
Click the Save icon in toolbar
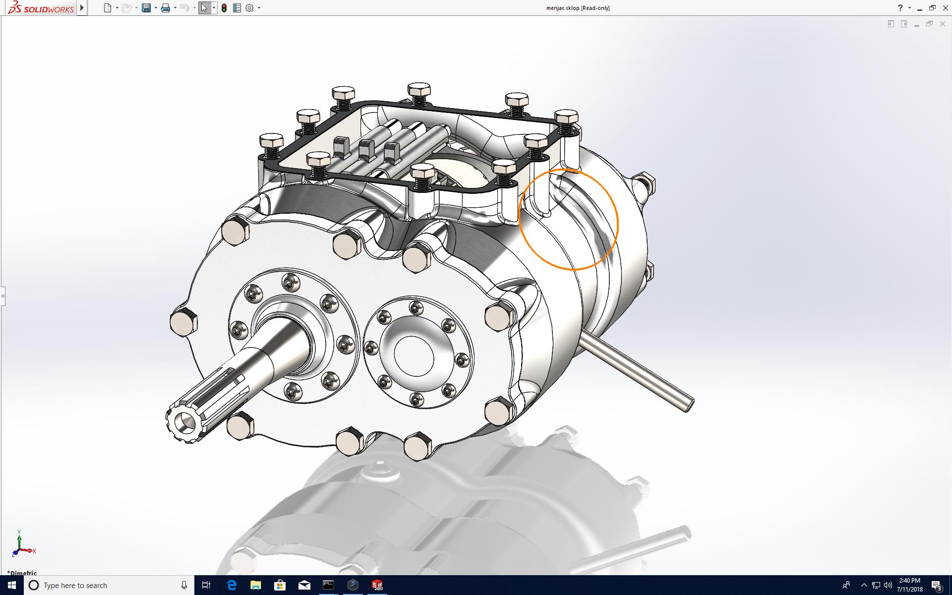[146, 8]
